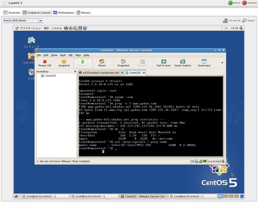Screen dimensions: 258x202
Task: Open the File menu in VMware Server Console
Action: tap(39, 55)
